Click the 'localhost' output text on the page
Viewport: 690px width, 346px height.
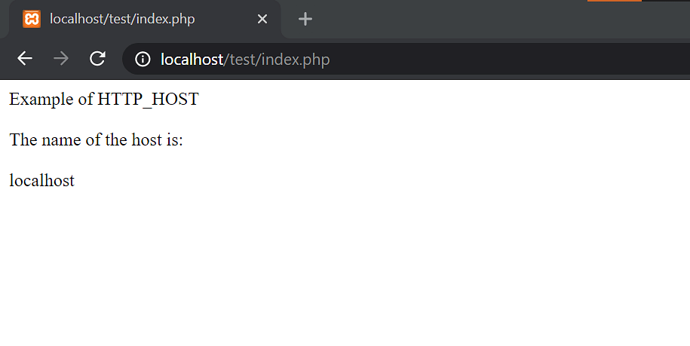point(41,181)
